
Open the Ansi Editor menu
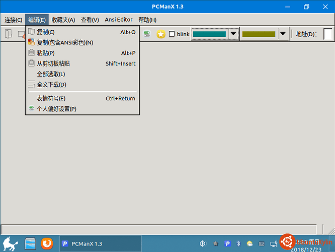tap(119, 20)
